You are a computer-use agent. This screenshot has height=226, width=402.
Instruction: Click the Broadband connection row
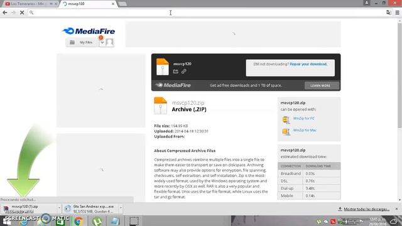tap(309, 173)
